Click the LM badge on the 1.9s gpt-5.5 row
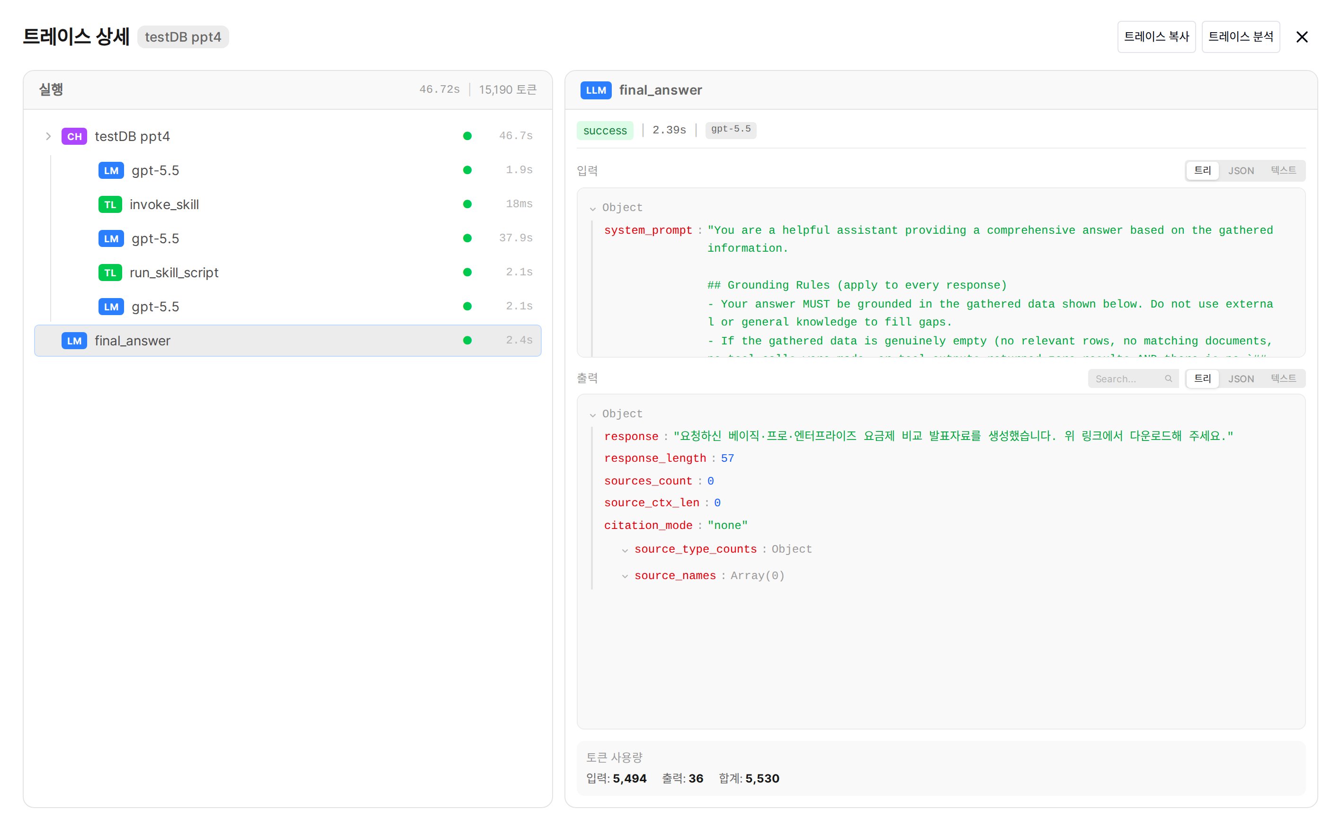Screen dimensions: 1341x827 coord(111,170)
